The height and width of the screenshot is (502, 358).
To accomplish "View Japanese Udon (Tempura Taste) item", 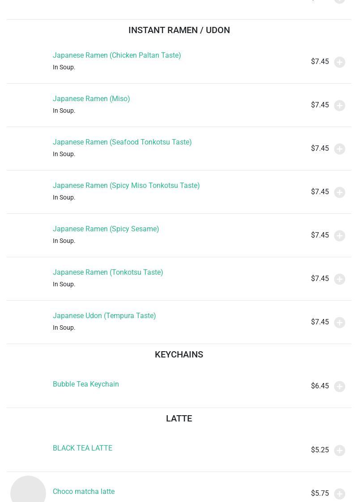I will pyautogui.click(x=104, y=316).
